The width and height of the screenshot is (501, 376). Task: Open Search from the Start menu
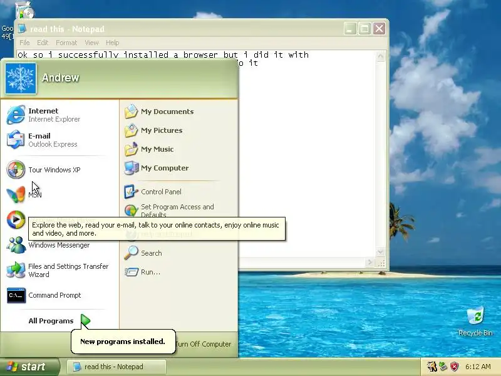tap(179, 253)
